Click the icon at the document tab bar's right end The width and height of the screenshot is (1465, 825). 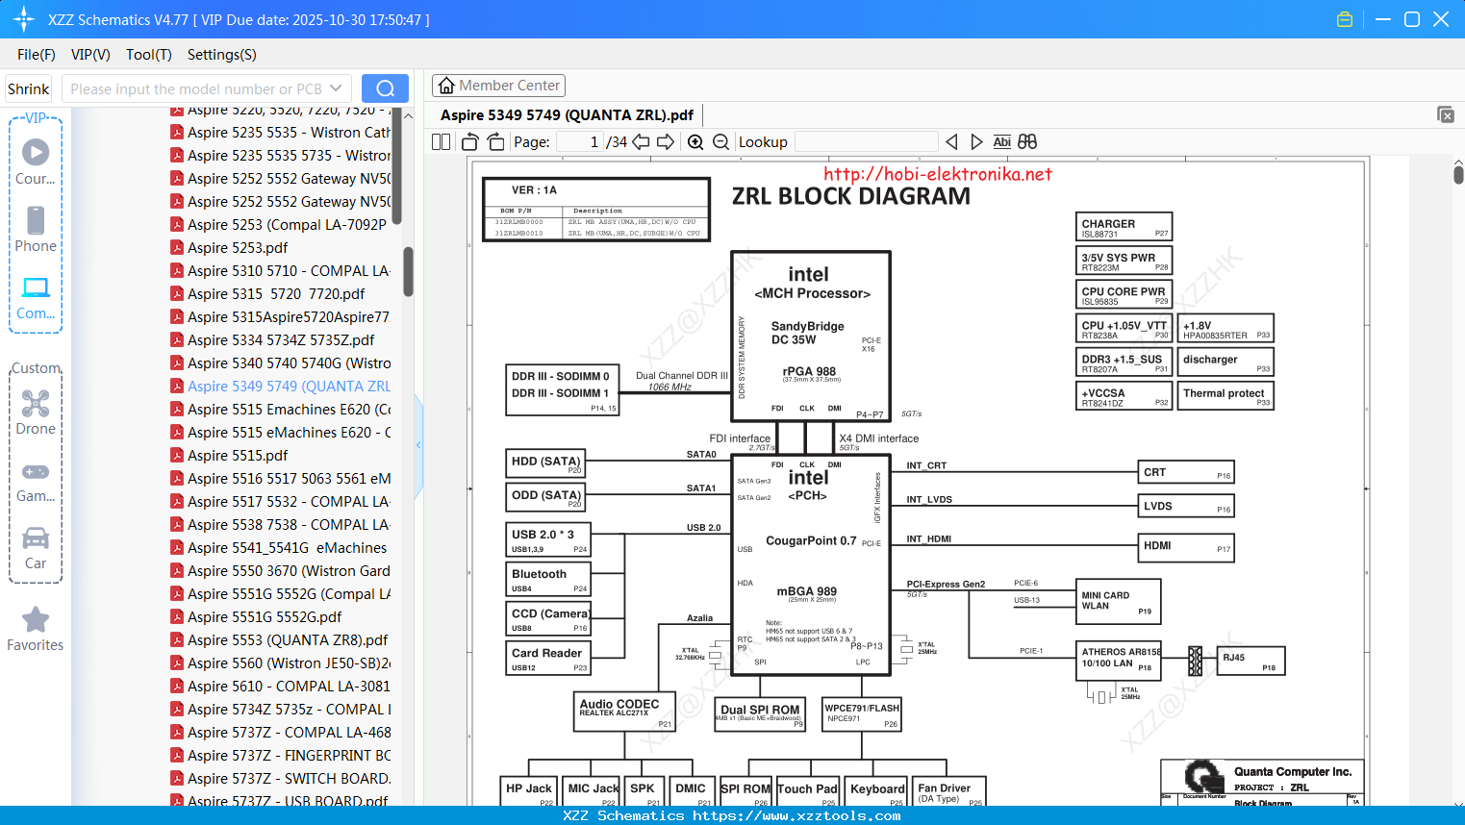1446,114
